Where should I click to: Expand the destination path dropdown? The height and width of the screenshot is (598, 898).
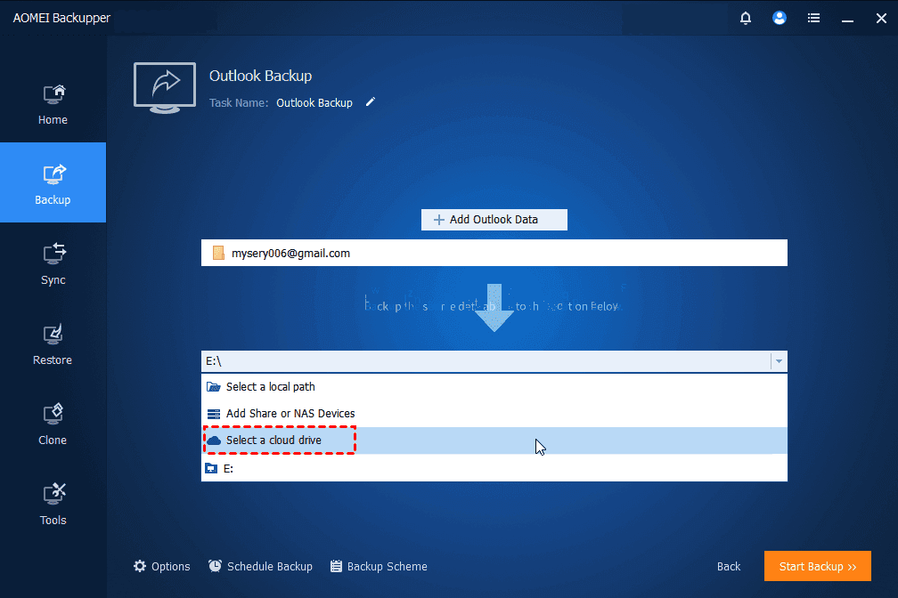[x=779, y=360]
